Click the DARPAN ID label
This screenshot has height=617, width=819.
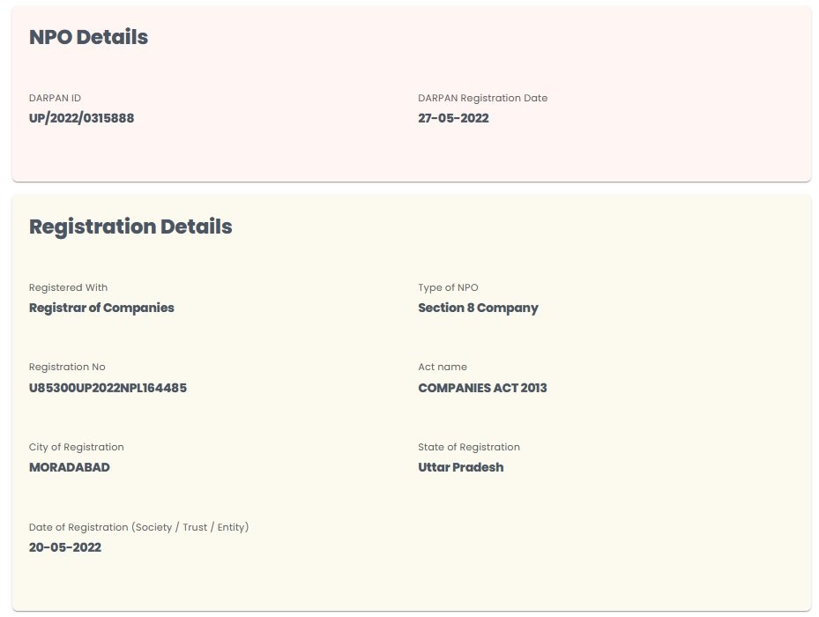tap(55, 98)
